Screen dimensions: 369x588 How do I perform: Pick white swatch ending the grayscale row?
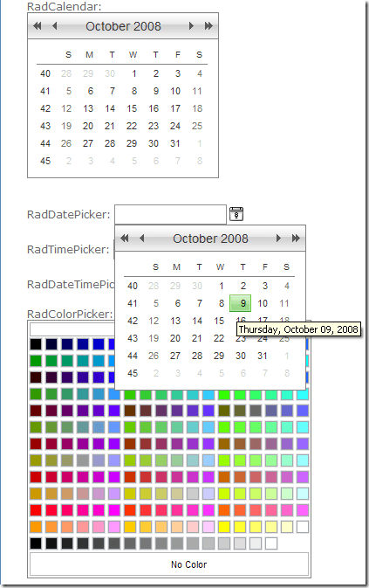[271, 543]
